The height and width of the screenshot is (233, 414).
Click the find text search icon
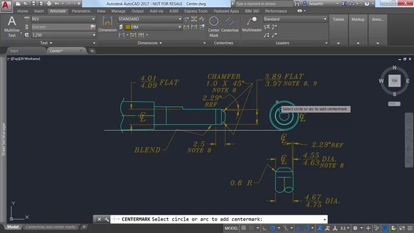click(x=93, y=27)
